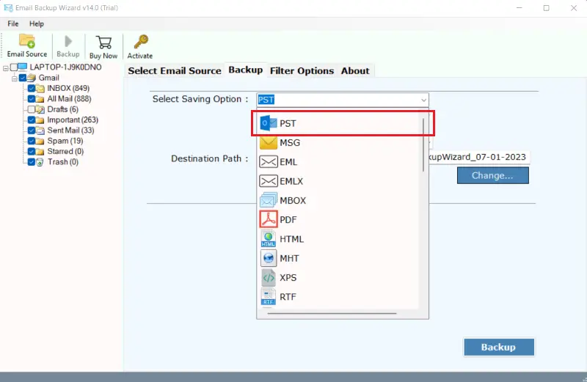The image size is (587, 382).
Task: Pick the EMLX envelope icon
Action: [268, 181]
